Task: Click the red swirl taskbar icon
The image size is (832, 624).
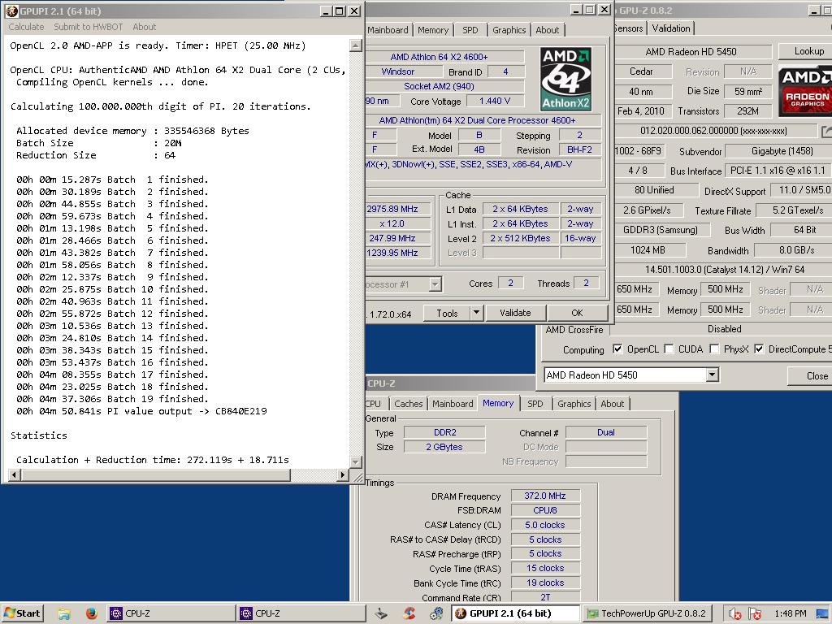Action: coord(409,613)
